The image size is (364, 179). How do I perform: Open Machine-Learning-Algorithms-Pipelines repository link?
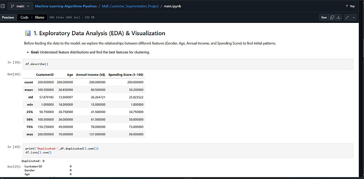tap(66, 6)
